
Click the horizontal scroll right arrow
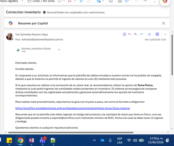[x=168, y=132]
